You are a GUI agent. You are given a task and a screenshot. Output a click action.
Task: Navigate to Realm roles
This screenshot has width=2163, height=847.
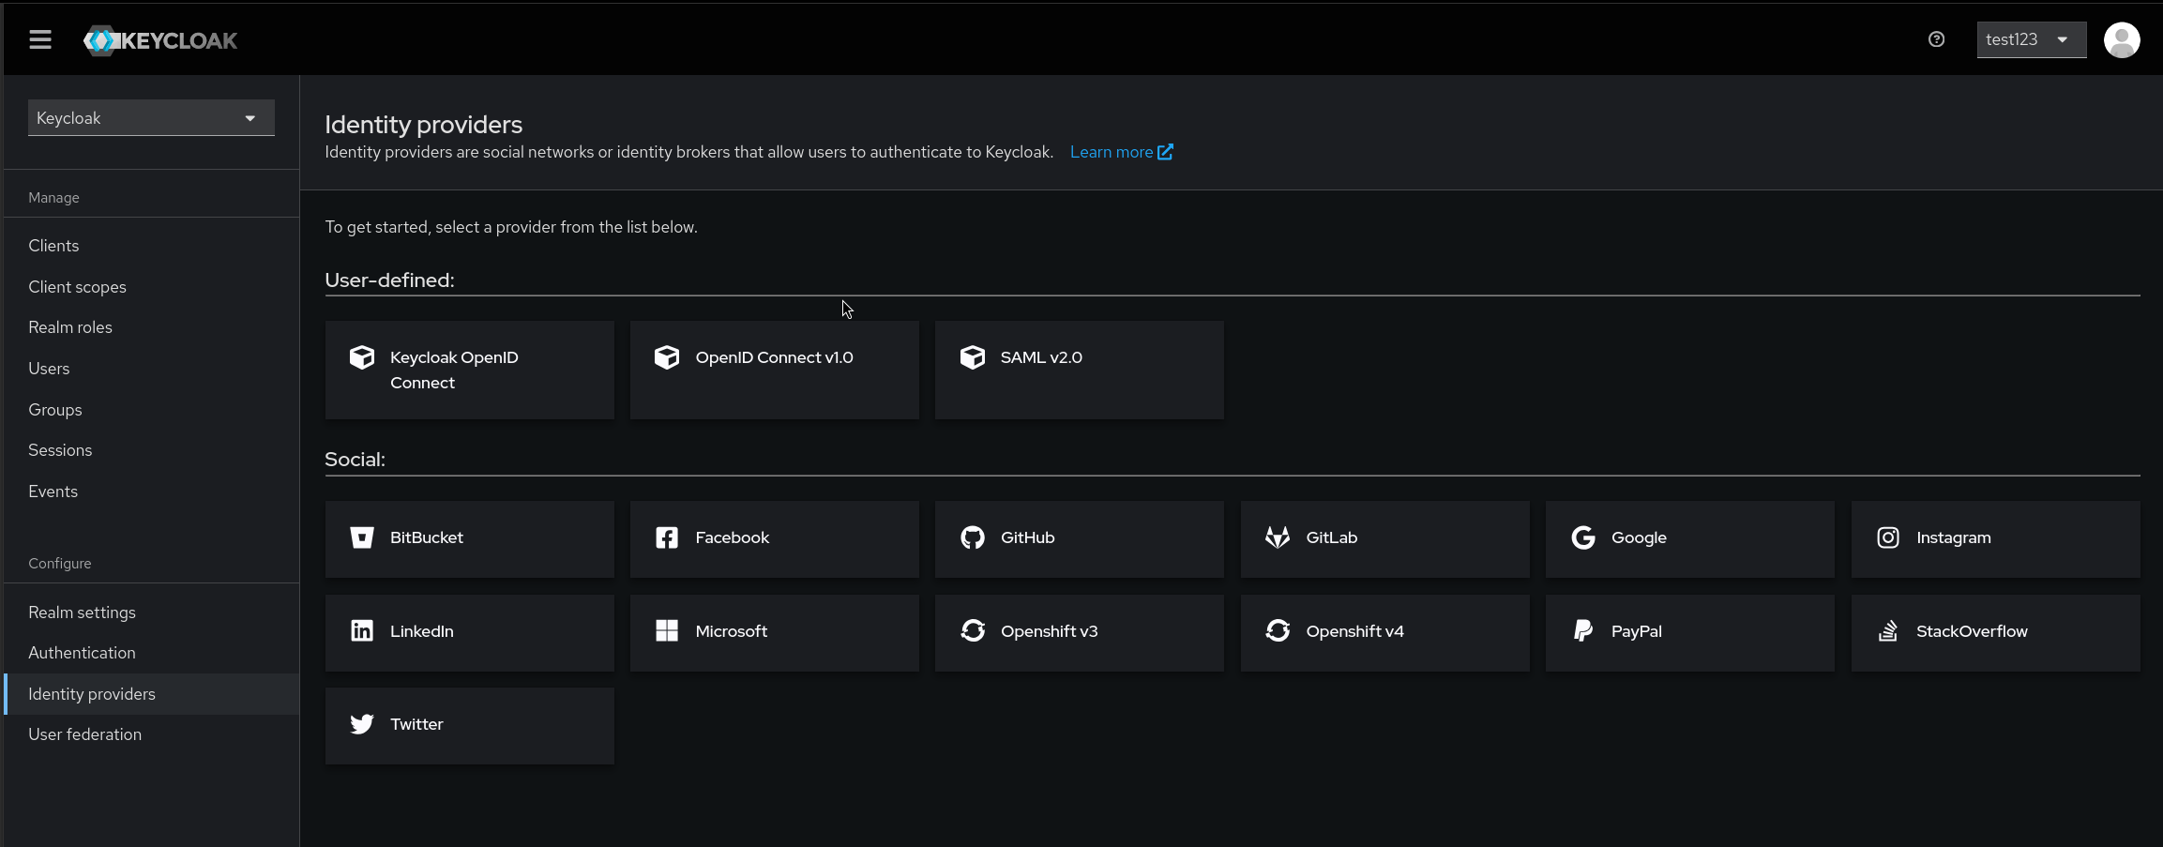pos(70,327)
